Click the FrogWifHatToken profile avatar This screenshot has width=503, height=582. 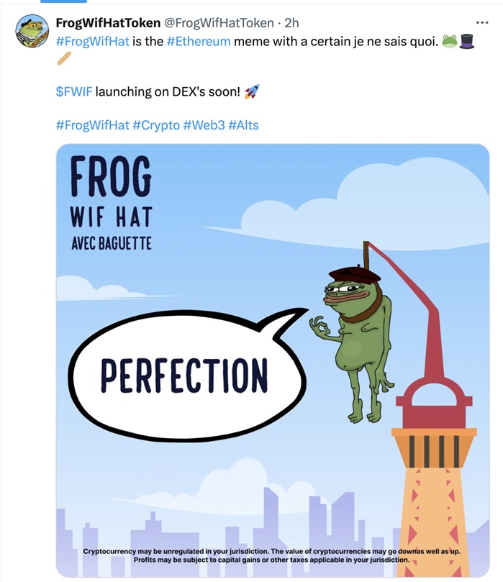click(32, 31)
